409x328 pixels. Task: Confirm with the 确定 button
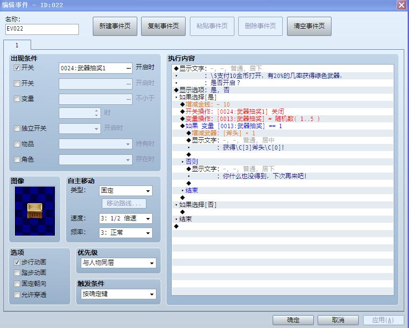pos(293,320)
